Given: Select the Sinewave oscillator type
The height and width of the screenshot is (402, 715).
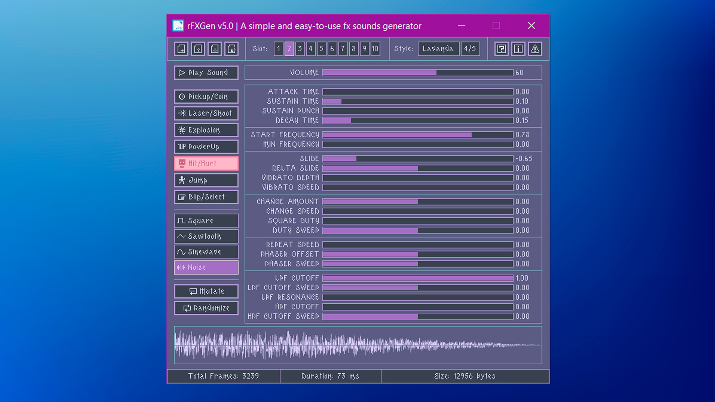Looking at the screenshot, I should (206, 252).
